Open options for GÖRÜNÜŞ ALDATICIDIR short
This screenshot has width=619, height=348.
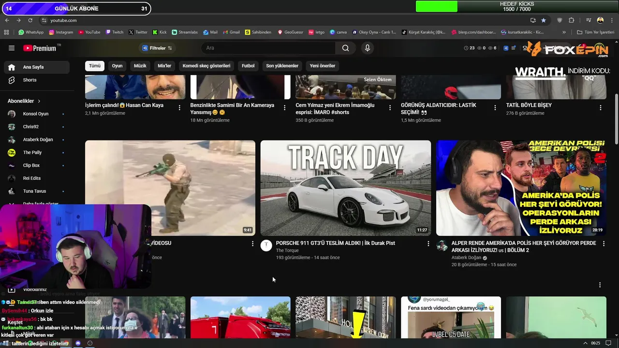495,108
